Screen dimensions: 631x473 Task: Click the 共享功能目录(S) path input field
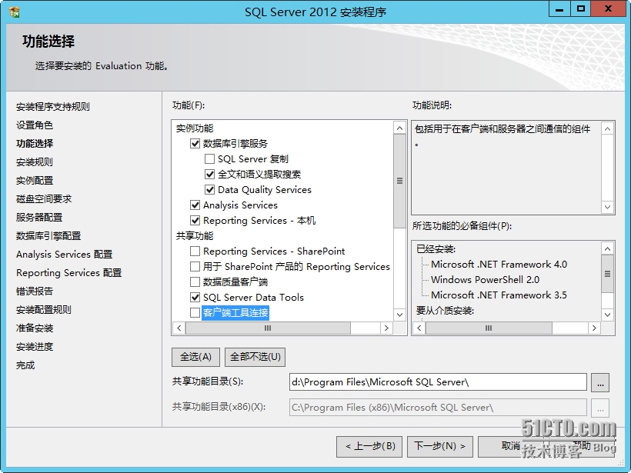(438, 382)
